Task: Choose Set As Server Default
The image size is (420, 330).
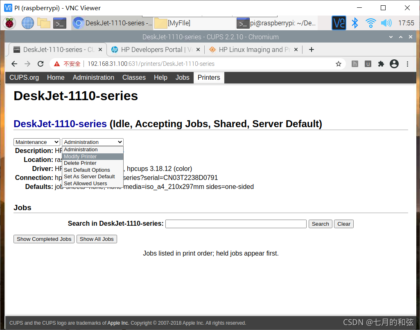Action: [x=93, y=177]
